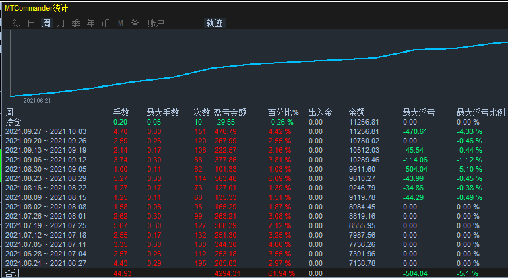Click the total lots value 44.93
508x278 pixels.
(123, 273)
